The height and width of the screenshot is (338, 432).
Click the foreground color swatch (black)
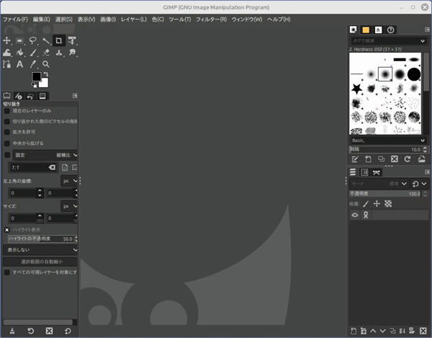coord(36,76)
